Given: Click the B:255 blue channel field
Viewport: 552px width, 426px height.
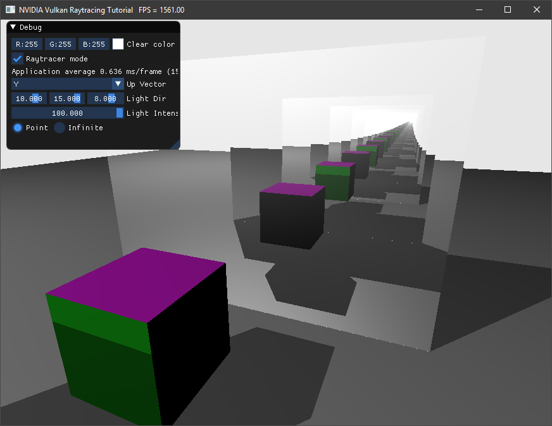Looking at the screenshot, I should (x=94, y=44).
